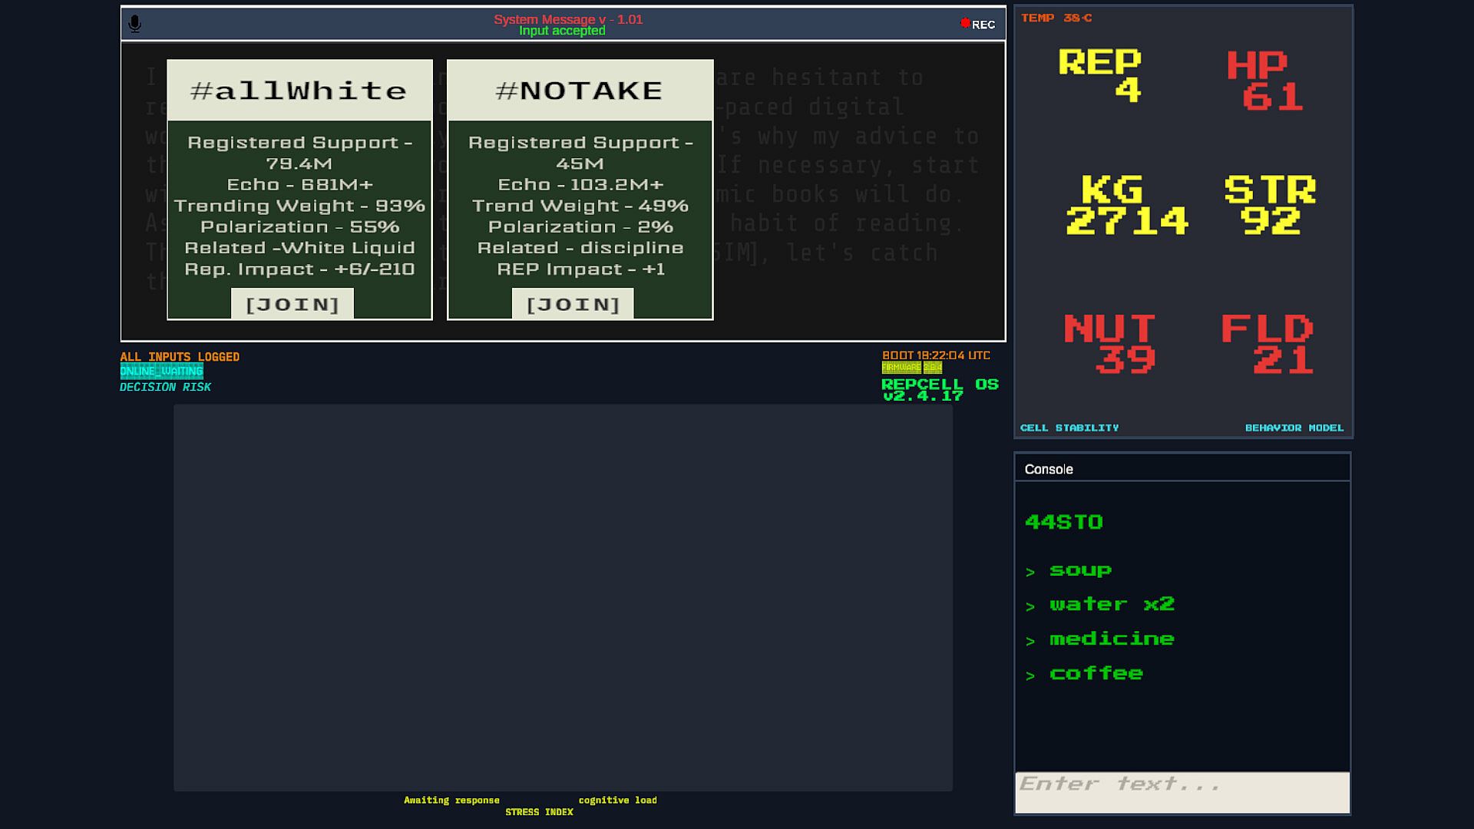Click the FLD 21 stat
The width and height of the screenshot is (1474, 829).
1267,343
